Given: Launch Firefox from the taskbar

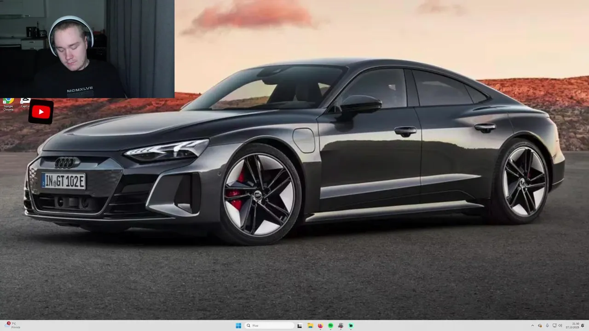Looking at the screenshot, I should click(x=320, y=325).
